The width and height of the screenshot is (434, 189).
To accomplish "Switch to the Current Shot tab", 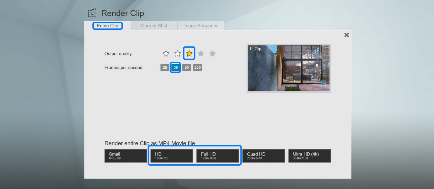I will pos(154,26).
